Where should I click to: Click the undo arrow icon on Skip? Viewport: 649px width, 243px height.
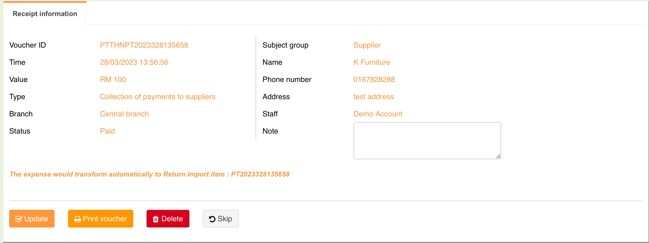[x=212, y=219]
